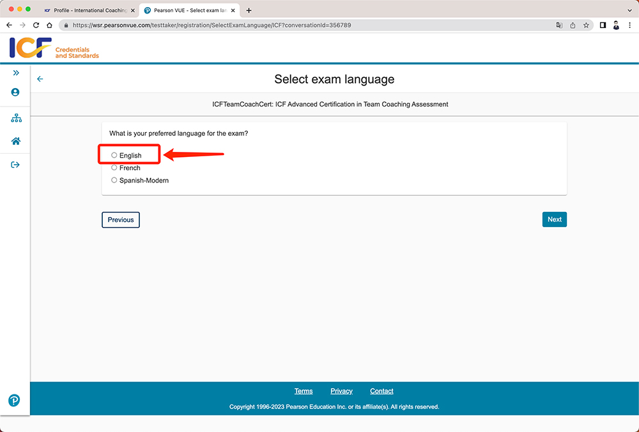Switch to Profile - International Coaching tab
Image resolution: width=639 pixels, height=432 pixels.
point(88,10)
